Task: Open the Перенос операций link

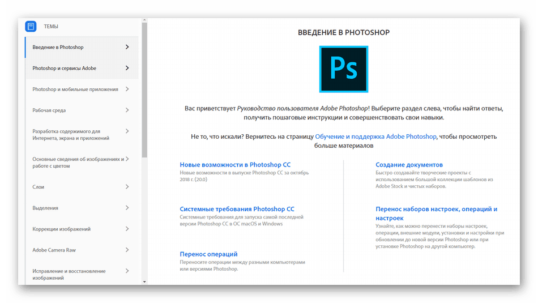Action: click(x=208, y=254)
